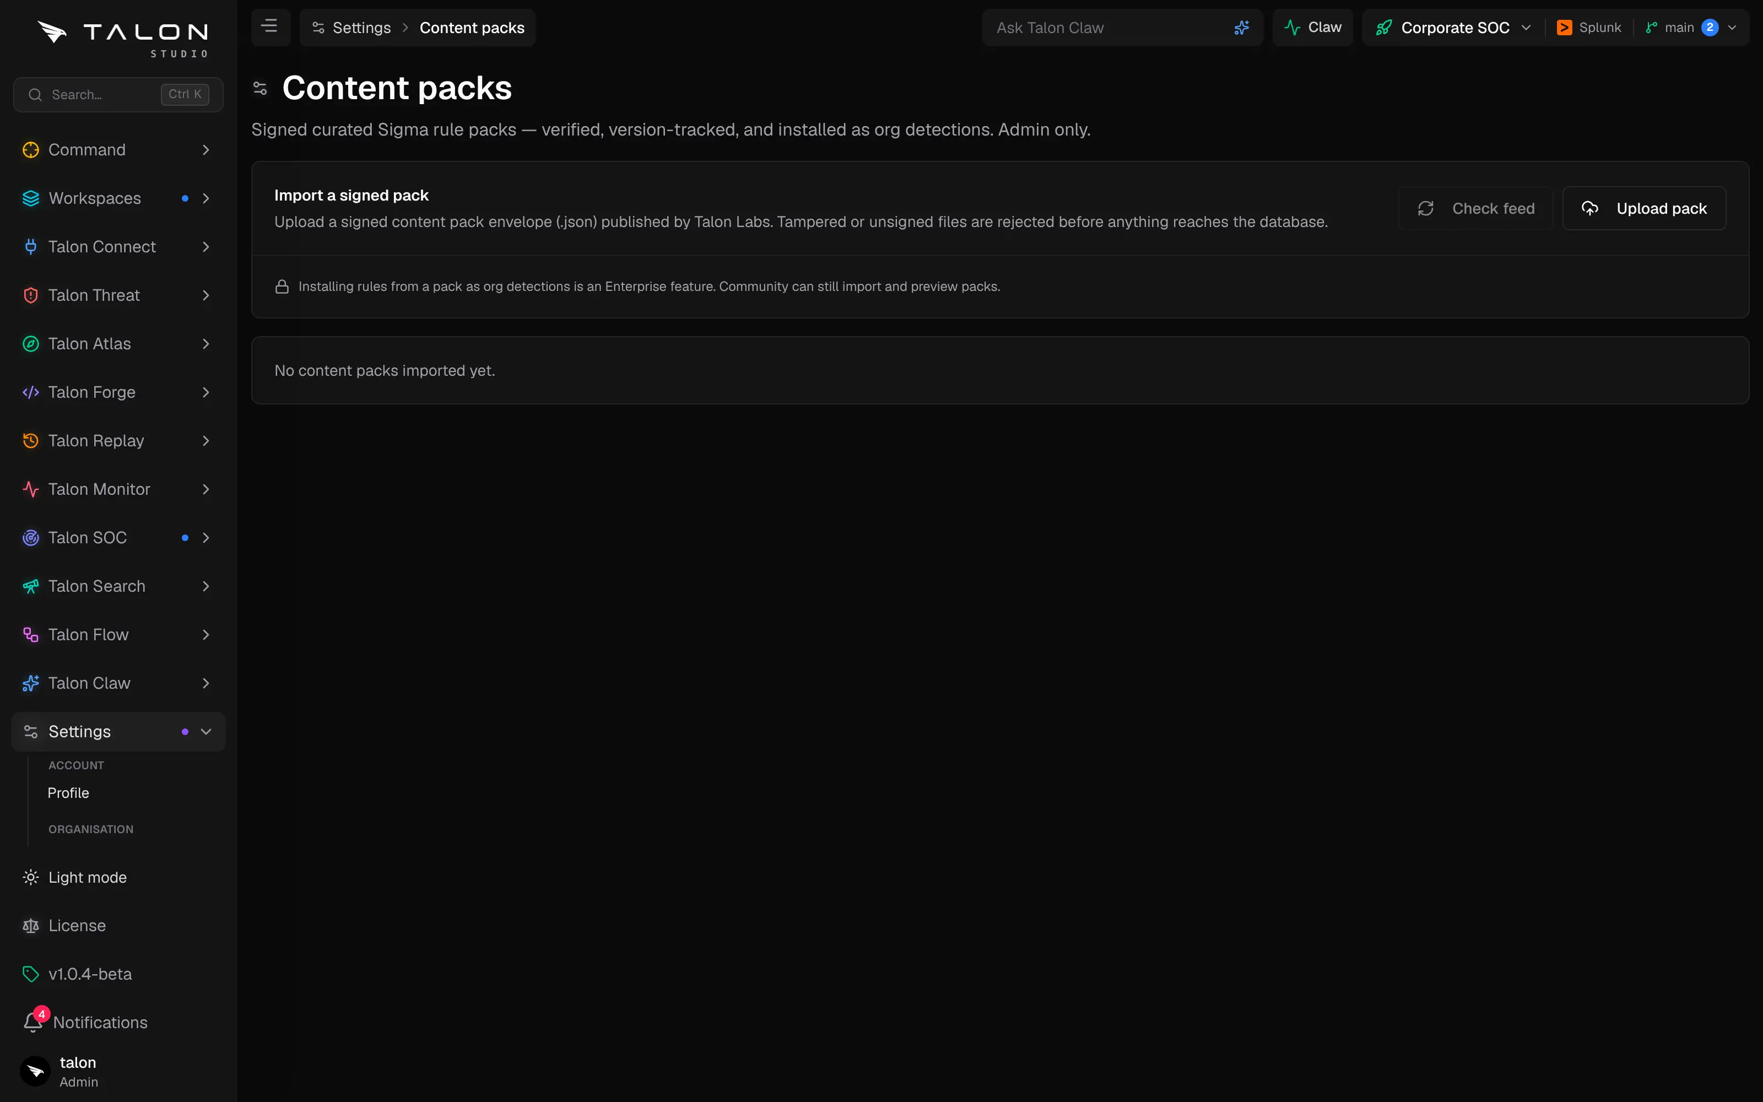Expand the Workspaces section chevron
Viewport: 1763px width, 1102px height.
click(206, 198)
